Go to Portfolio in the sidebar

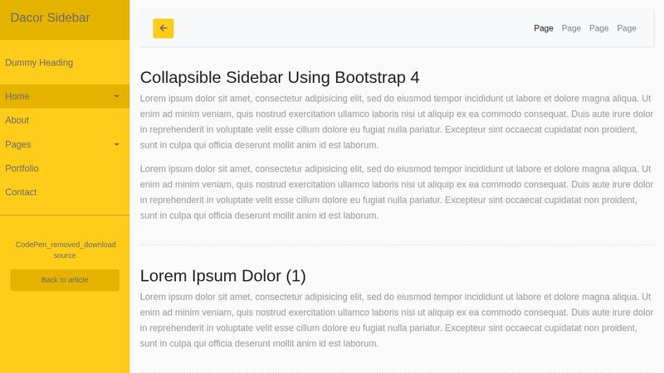pos(22,168)
